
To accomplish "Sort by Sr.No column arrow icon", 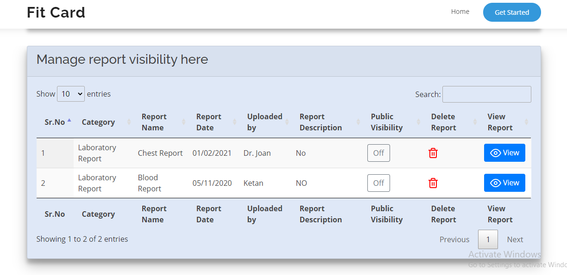I will pos(69,121).
